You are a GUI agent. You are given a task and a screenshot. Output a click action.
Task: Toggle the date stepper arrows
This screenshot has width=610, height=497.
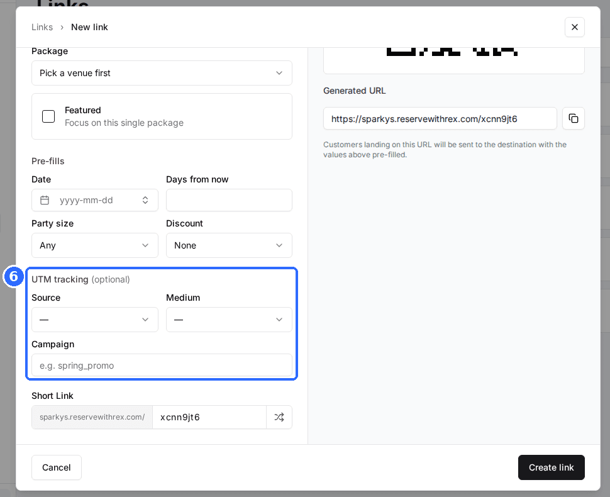pos(145,200)
